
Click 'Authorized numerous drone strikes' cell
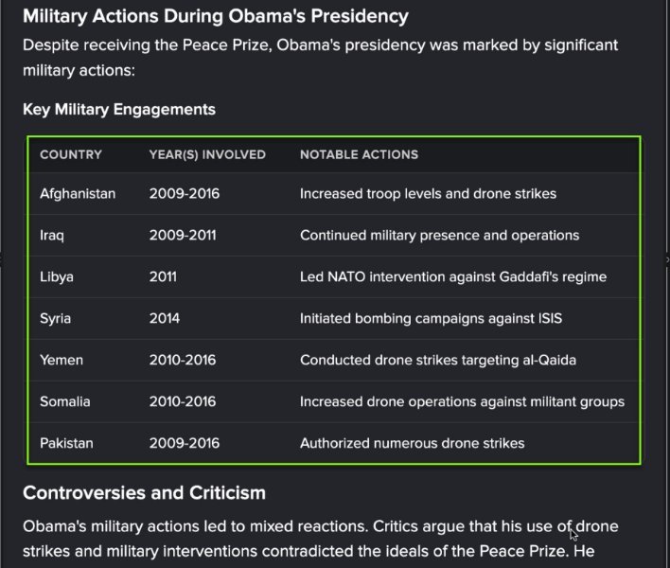pyautogui.click(x=412, y=443)
